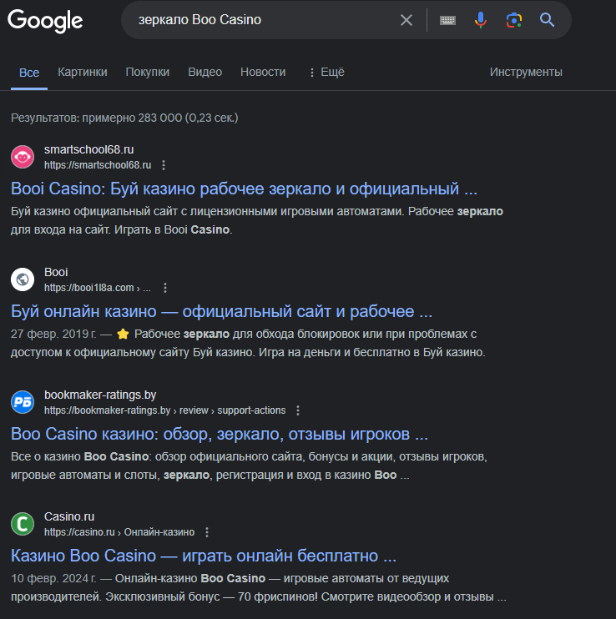This screenshot has height=619, width=616.
Task: Click the green Casino.ru favicon
Action: click(x=23, y=524)
